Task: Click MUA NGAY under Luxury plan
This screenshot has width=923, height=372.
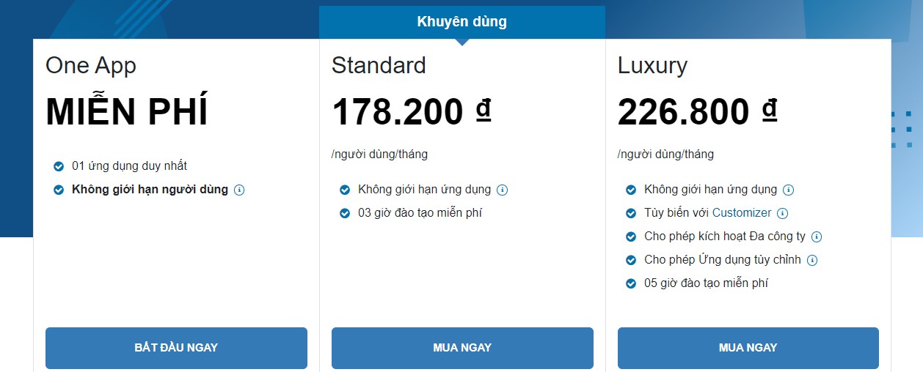Action: point(748,348)
